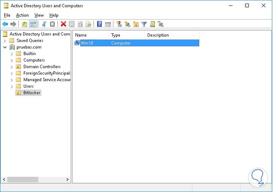Click the pruebas.com domain icon
The image size is (273, 192).
tap(12, 47)
